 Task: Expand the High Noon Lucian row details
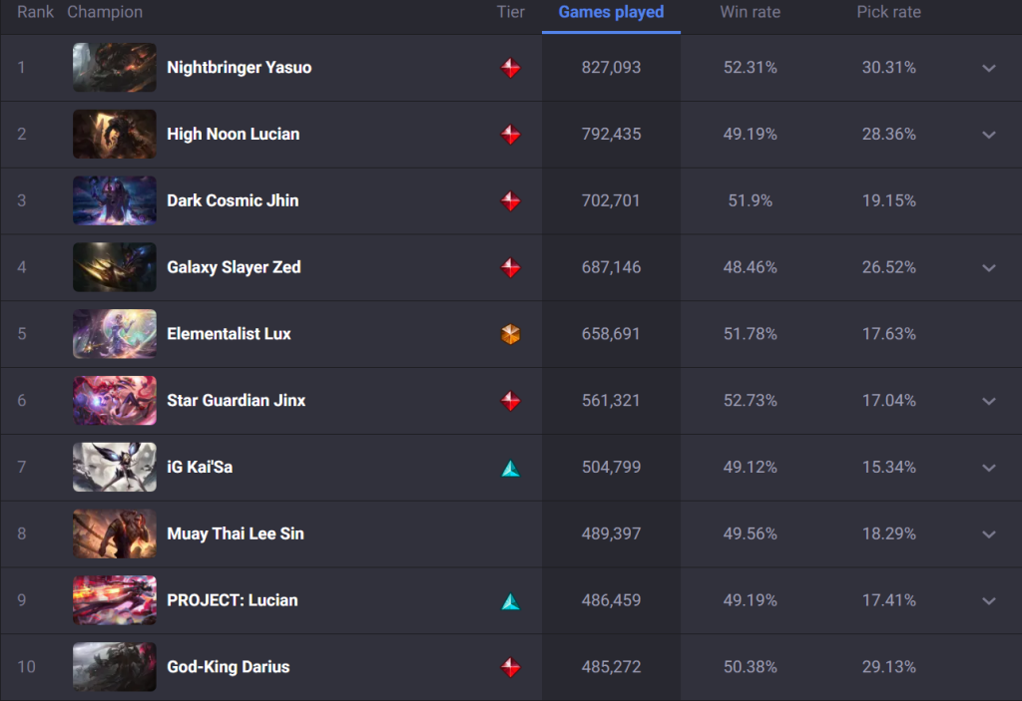(x=989, y=135)
